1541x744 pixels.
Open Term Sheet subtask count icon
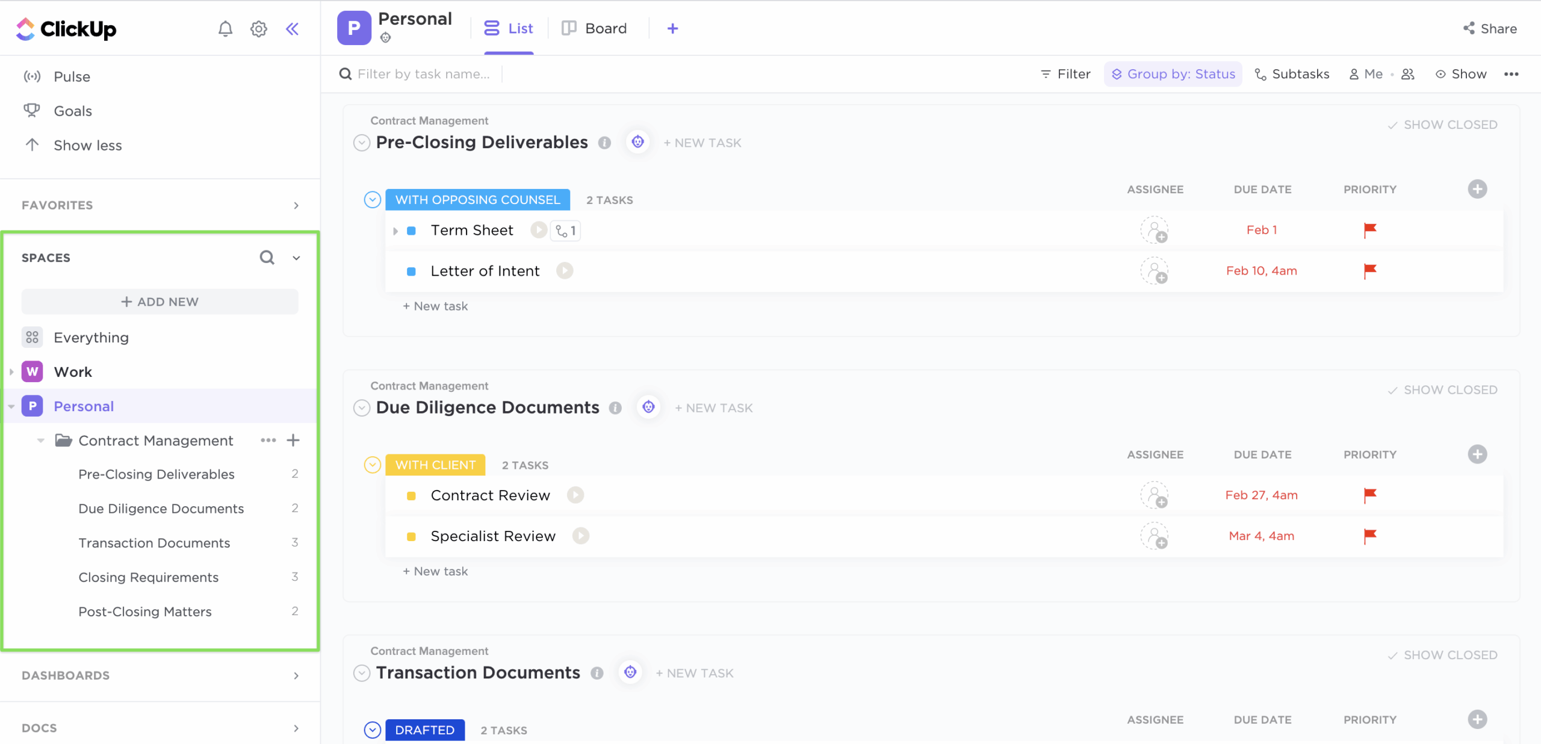pos(566,231)
